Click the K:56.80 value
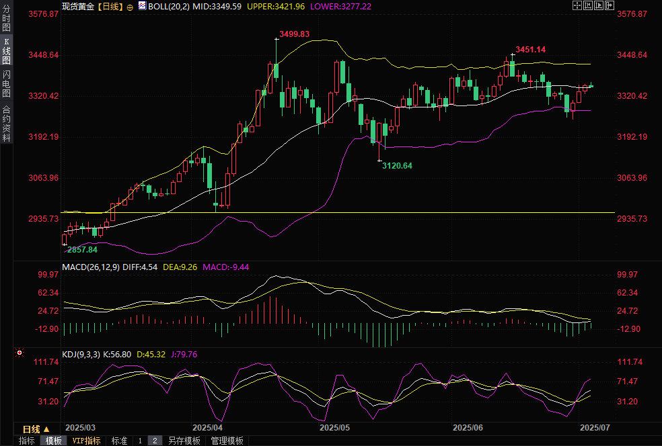This screenshot has width=662, height=446. tap(117, 355)
